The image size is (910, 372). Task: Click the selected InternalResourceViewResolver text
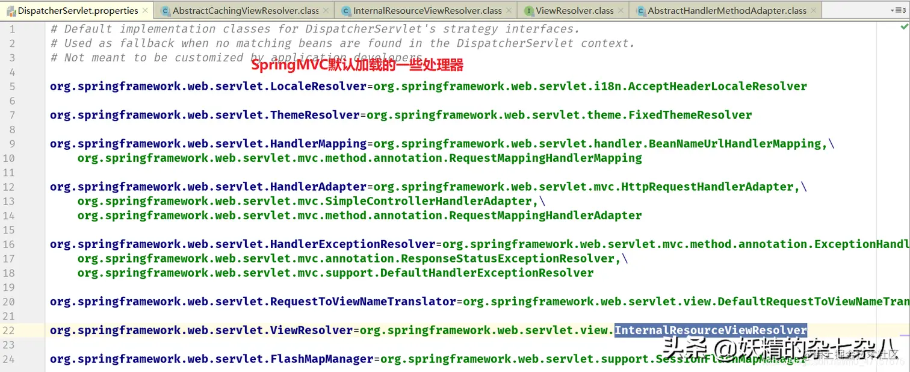(x=711, y=330)
